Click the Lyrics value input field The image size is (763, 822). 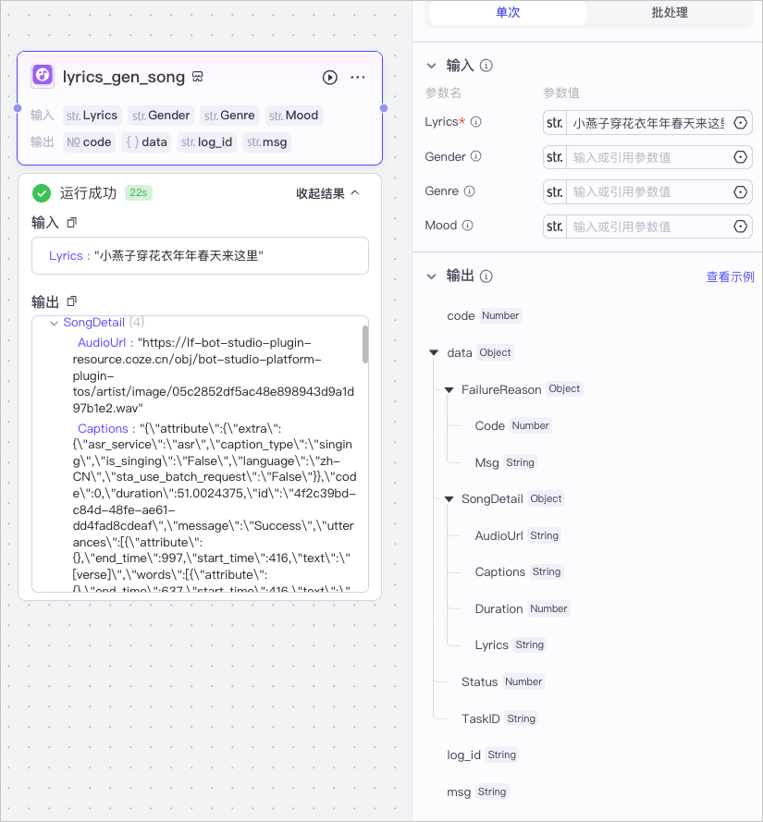(x=648, y=123)
